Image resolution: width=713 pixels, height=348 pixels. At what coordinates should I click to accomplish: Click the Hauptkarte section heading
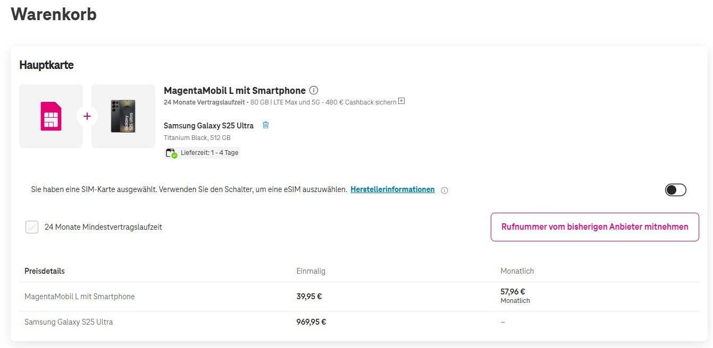coord(46,65)
